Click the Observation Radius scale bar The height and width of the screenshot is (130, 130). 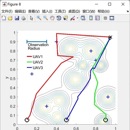(x=37, y=42)
